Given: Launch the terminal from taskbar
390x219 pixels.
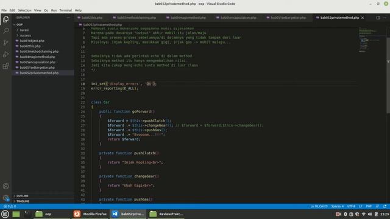Looking at the screenshot, I should click(27, 214).
